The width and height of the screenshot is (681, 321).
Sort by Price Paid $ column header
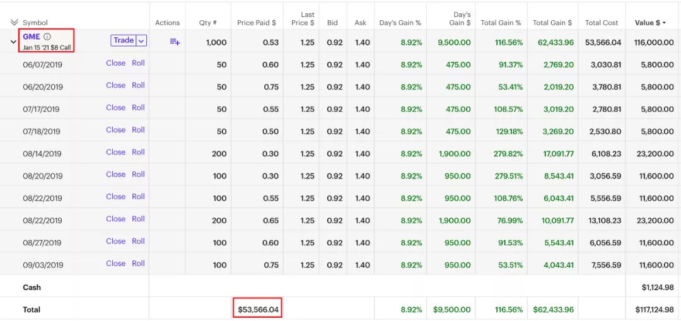point(257,23)
